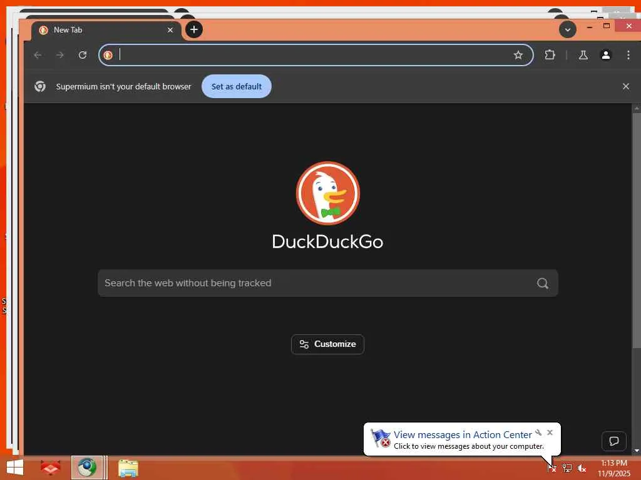This screenshot has height=480, width=641.
Task: Click the Set as default button
Action: click(x=236, y=86)
